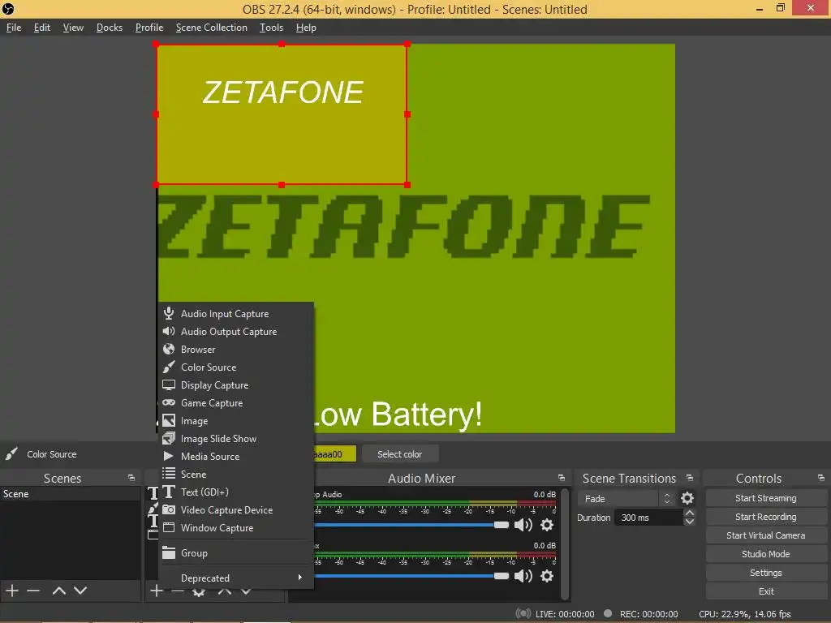Mute the Mic/Aux speaker icon
This screenshot has height=623, width=831.
pos(523,576)
